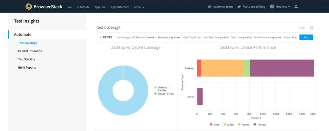Open the dashboard settings gear icon
The image size is (329, 131).
point(312,28)
